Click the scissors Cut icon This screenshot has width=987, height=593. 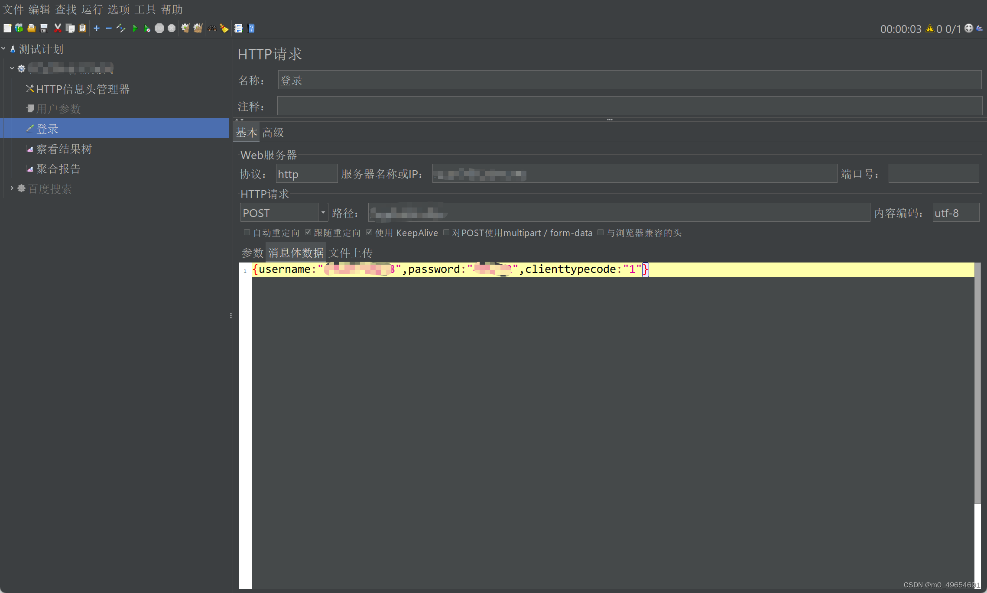click(58, 29)
